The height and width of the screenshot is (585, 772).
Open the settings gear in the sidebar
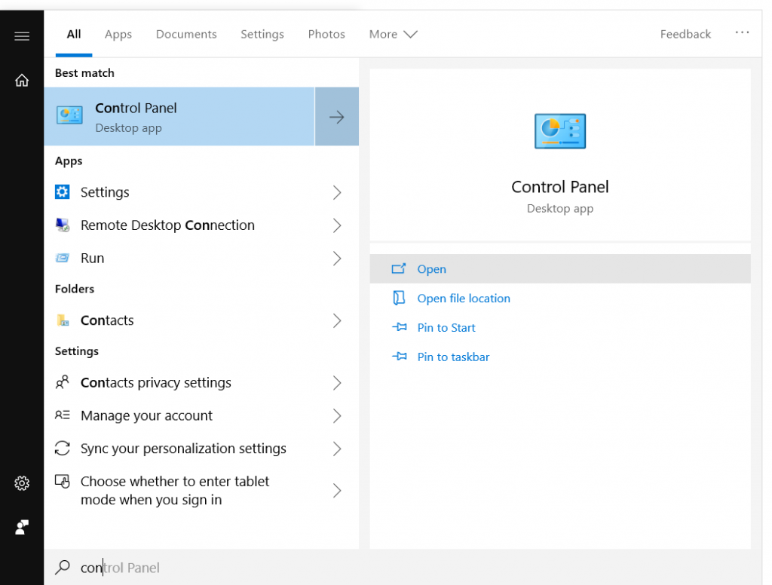[x=22, y=483]
